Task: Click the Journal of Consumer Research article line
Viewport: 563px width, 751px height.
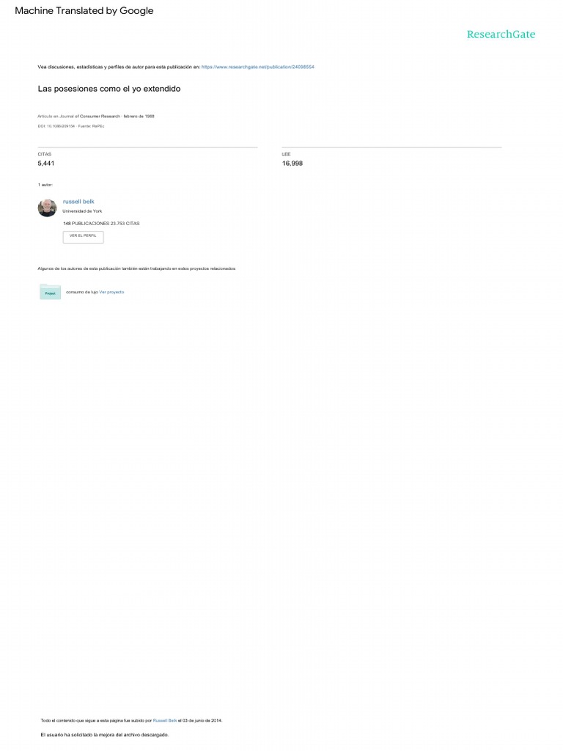Action: (x=96, y=117)
